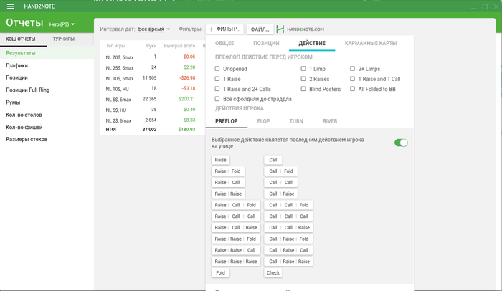Click the Fold action button

pos(220,273)
